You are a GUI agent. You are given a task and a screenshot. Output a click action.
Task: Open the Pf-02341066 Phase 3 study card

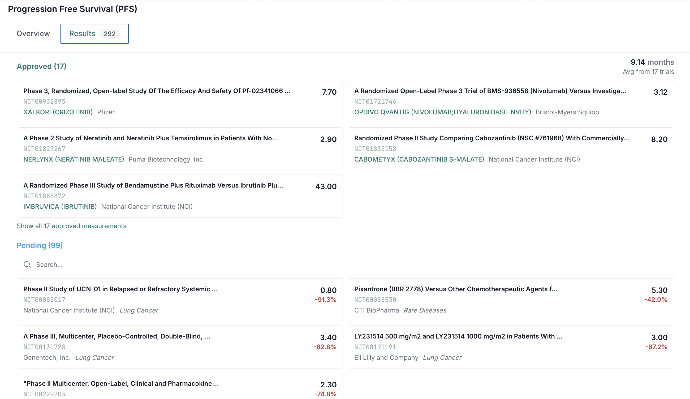180,102
